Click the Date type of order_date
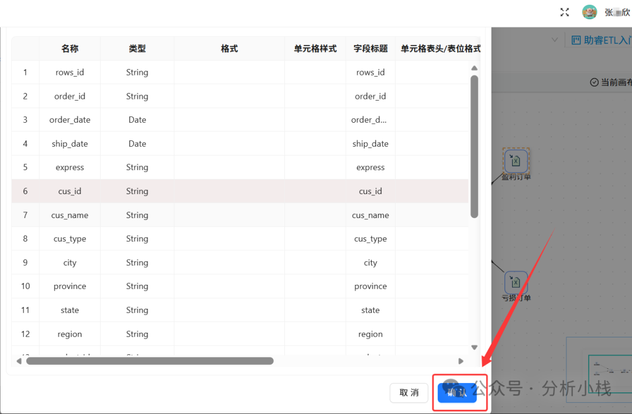This screenshot has height=414, width=632. (x=137, y=120)
